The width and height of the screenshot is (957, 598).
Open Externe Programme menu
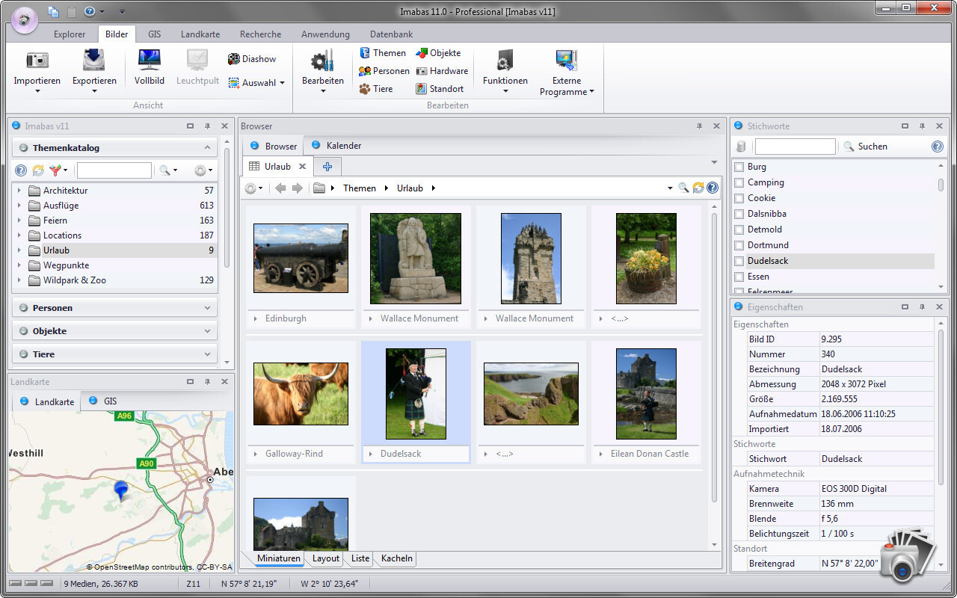[x=567, y=72]
